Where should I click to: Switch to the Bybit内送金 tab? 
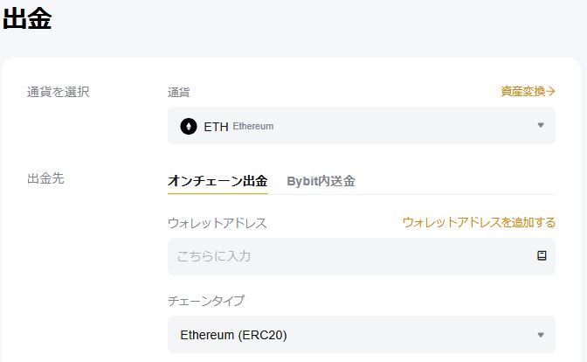coord(321,181)
